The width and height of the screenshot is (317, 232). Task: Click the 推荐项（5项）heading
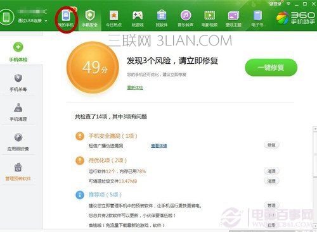(x=105, y=195)
